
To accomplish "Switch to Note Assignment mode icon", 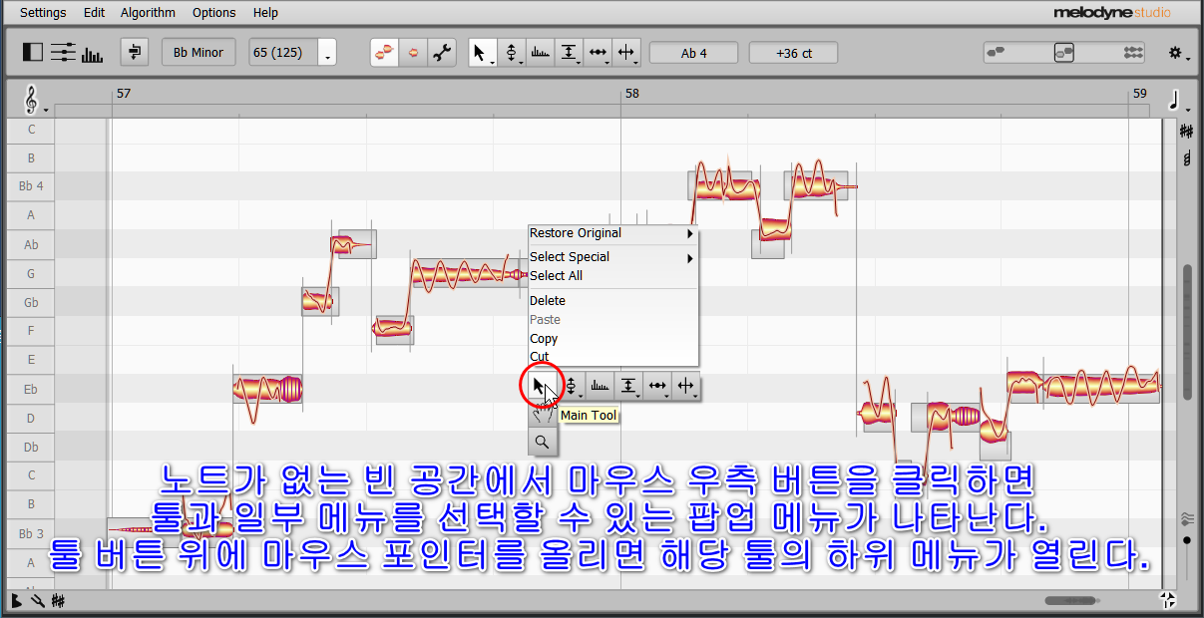I will point(414,53).
